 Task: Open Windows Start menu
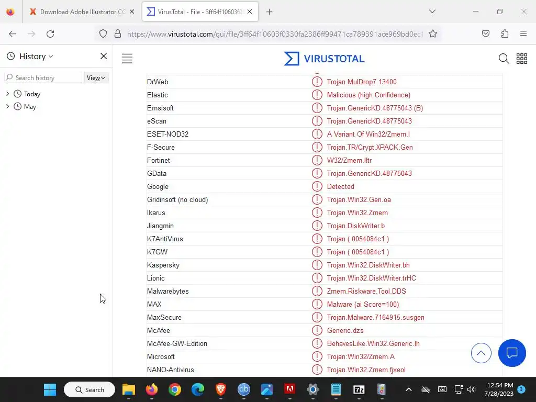[50, 389]
